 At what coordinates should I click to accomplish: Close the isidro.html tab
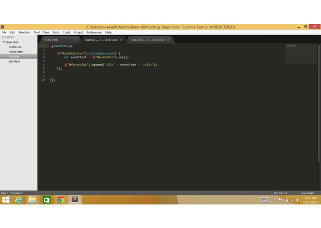[76, 40]
